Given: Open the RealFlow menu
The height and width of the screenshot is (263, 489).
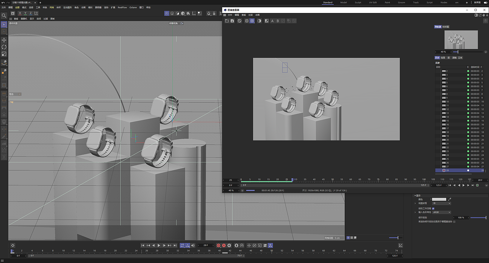Looking at the screenshot, I should click(122, 7).
